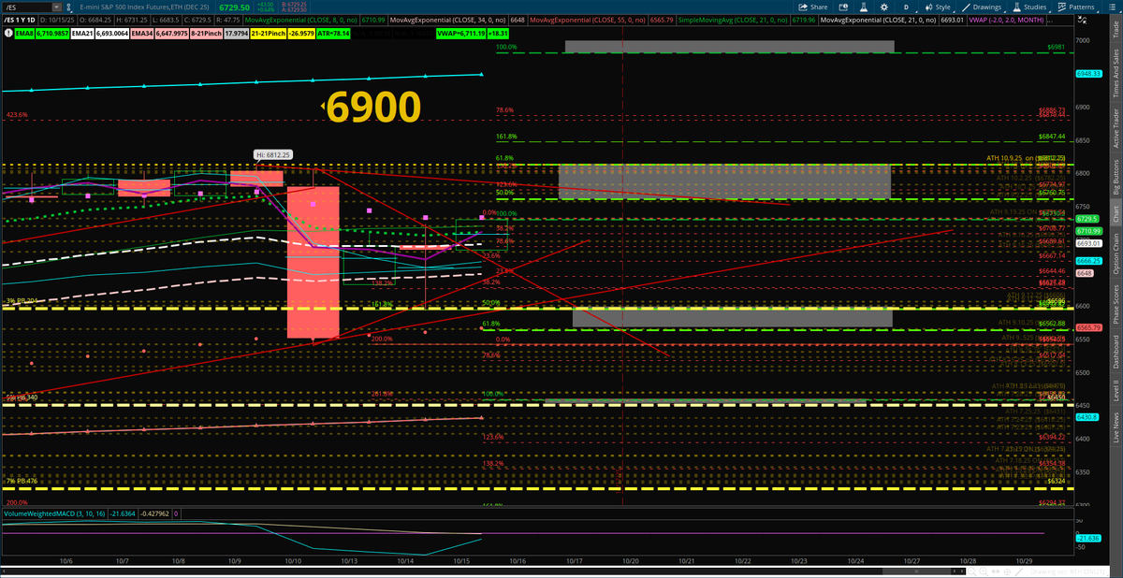Open the Share menu button
Screen dimensions: 1123x578
812,7
